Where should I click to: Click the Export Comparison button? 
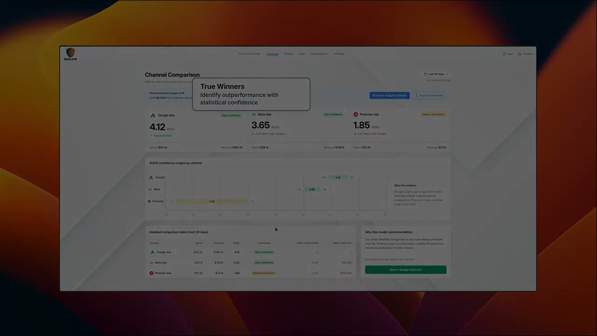(x=429, y=95)
